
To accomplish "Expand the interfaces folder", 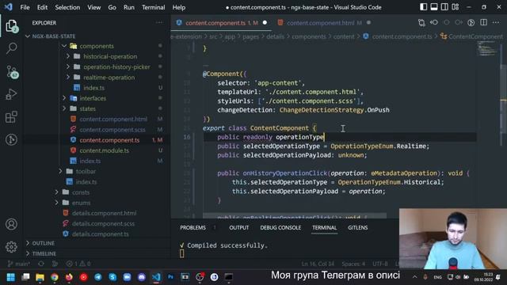I will point(64,98).
